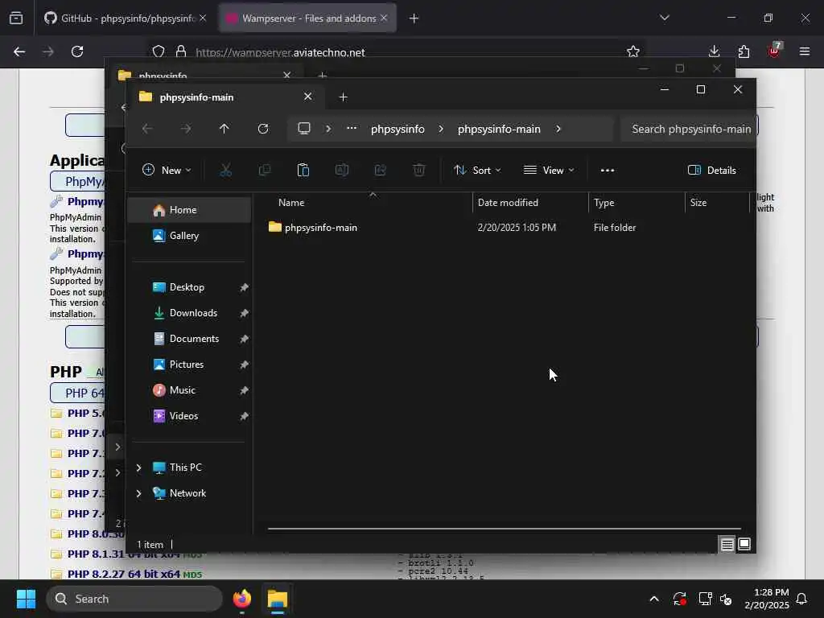The width and height of the screenshot is (824, 618).
Task: Switch to details list view icon in status bar
Action: 727,545
